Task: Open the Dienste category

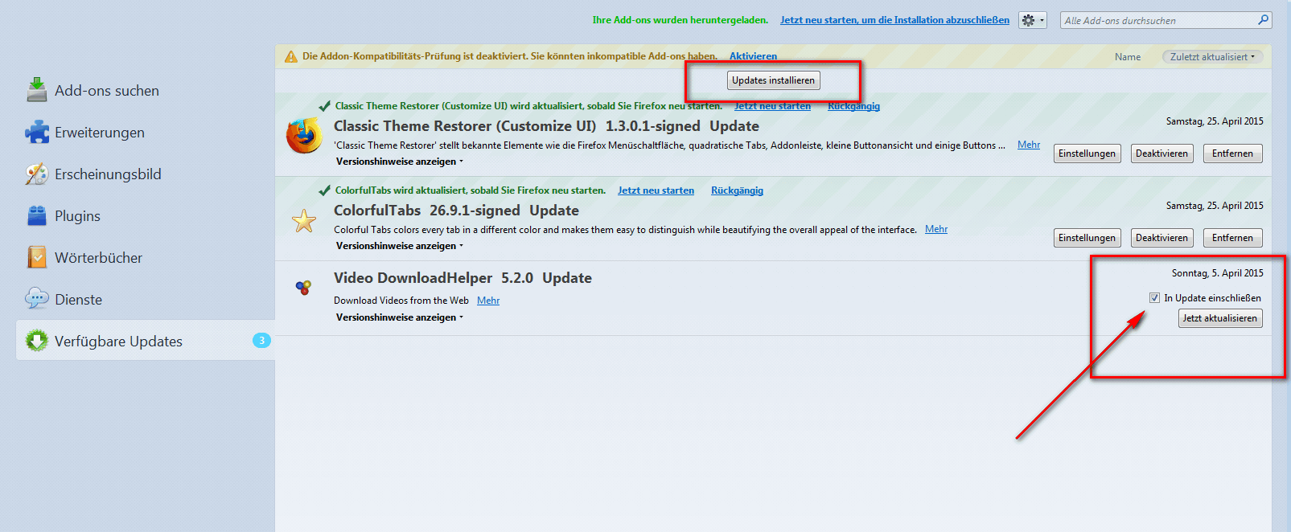Action: [146, 299]
